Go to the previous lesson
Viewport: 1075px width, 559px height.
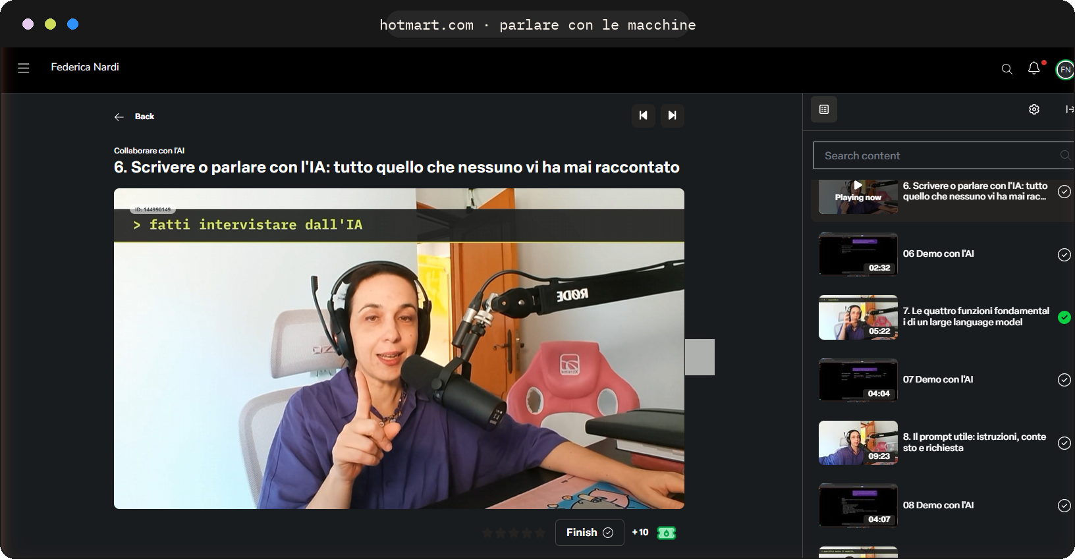click(644, 115)
